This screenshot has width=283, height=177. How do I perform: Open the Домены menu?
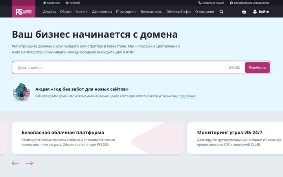point(50,12)
